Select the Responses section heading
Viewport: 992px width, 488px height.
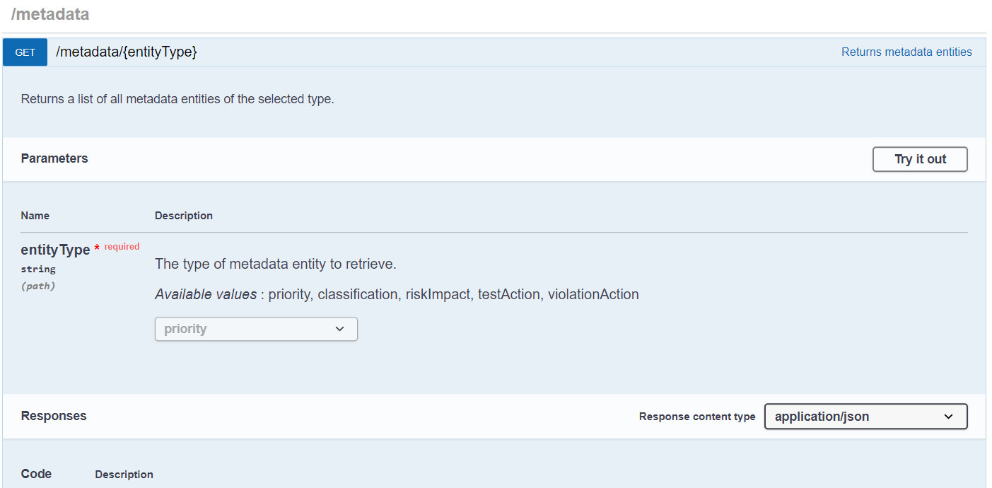(x=54, y=416)
